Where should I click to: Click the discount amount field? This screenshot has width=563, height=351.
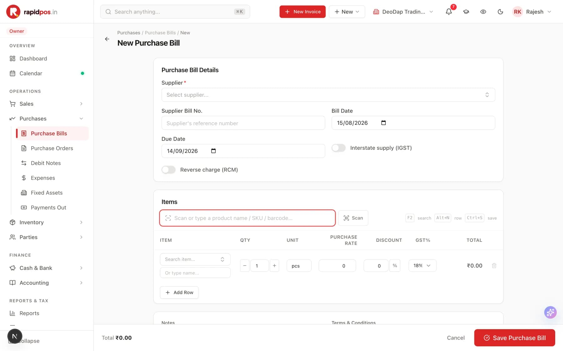point(376,266)
